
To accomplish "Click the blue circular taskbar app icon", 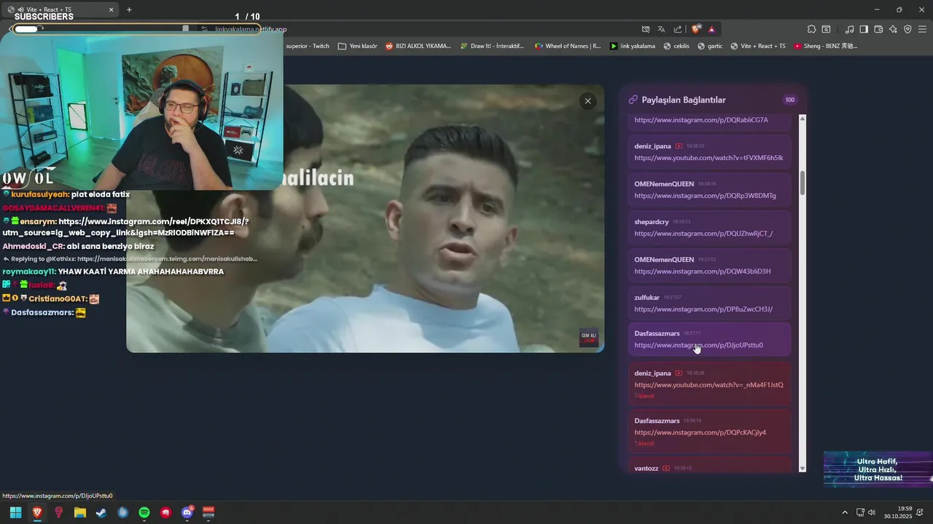I will [x=123, y=512].
